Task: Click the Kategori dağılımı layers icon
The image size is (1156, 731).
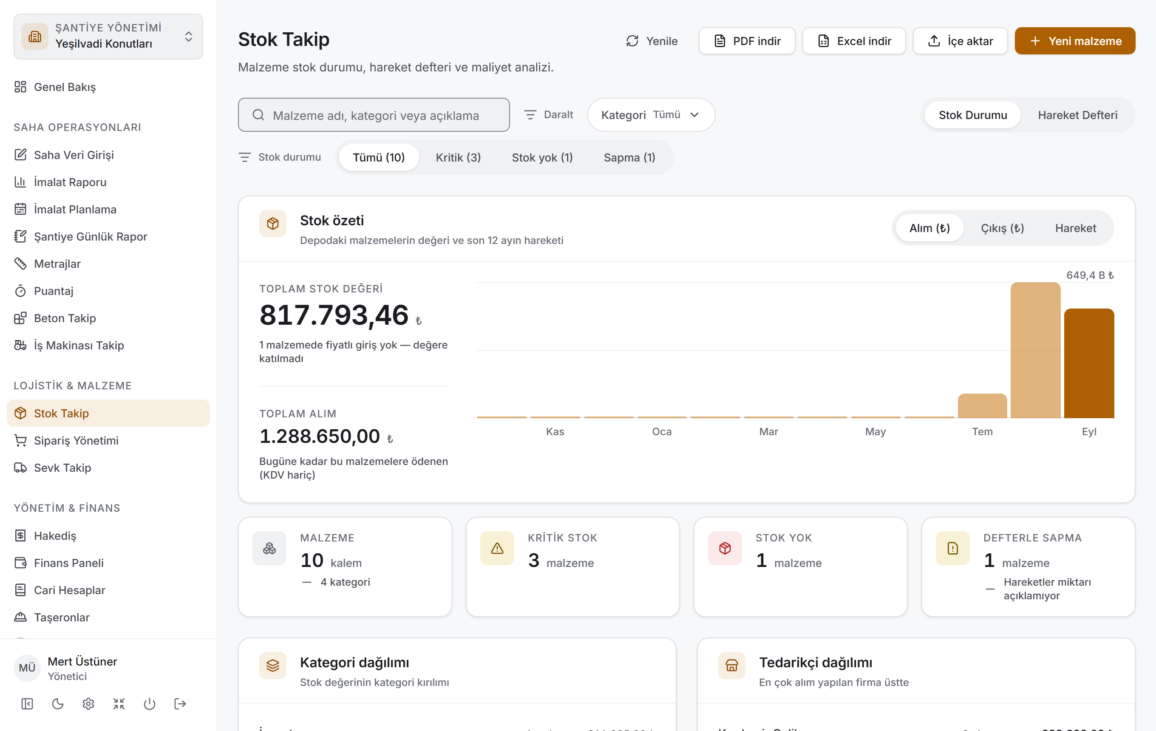Action: coord(273,666)
